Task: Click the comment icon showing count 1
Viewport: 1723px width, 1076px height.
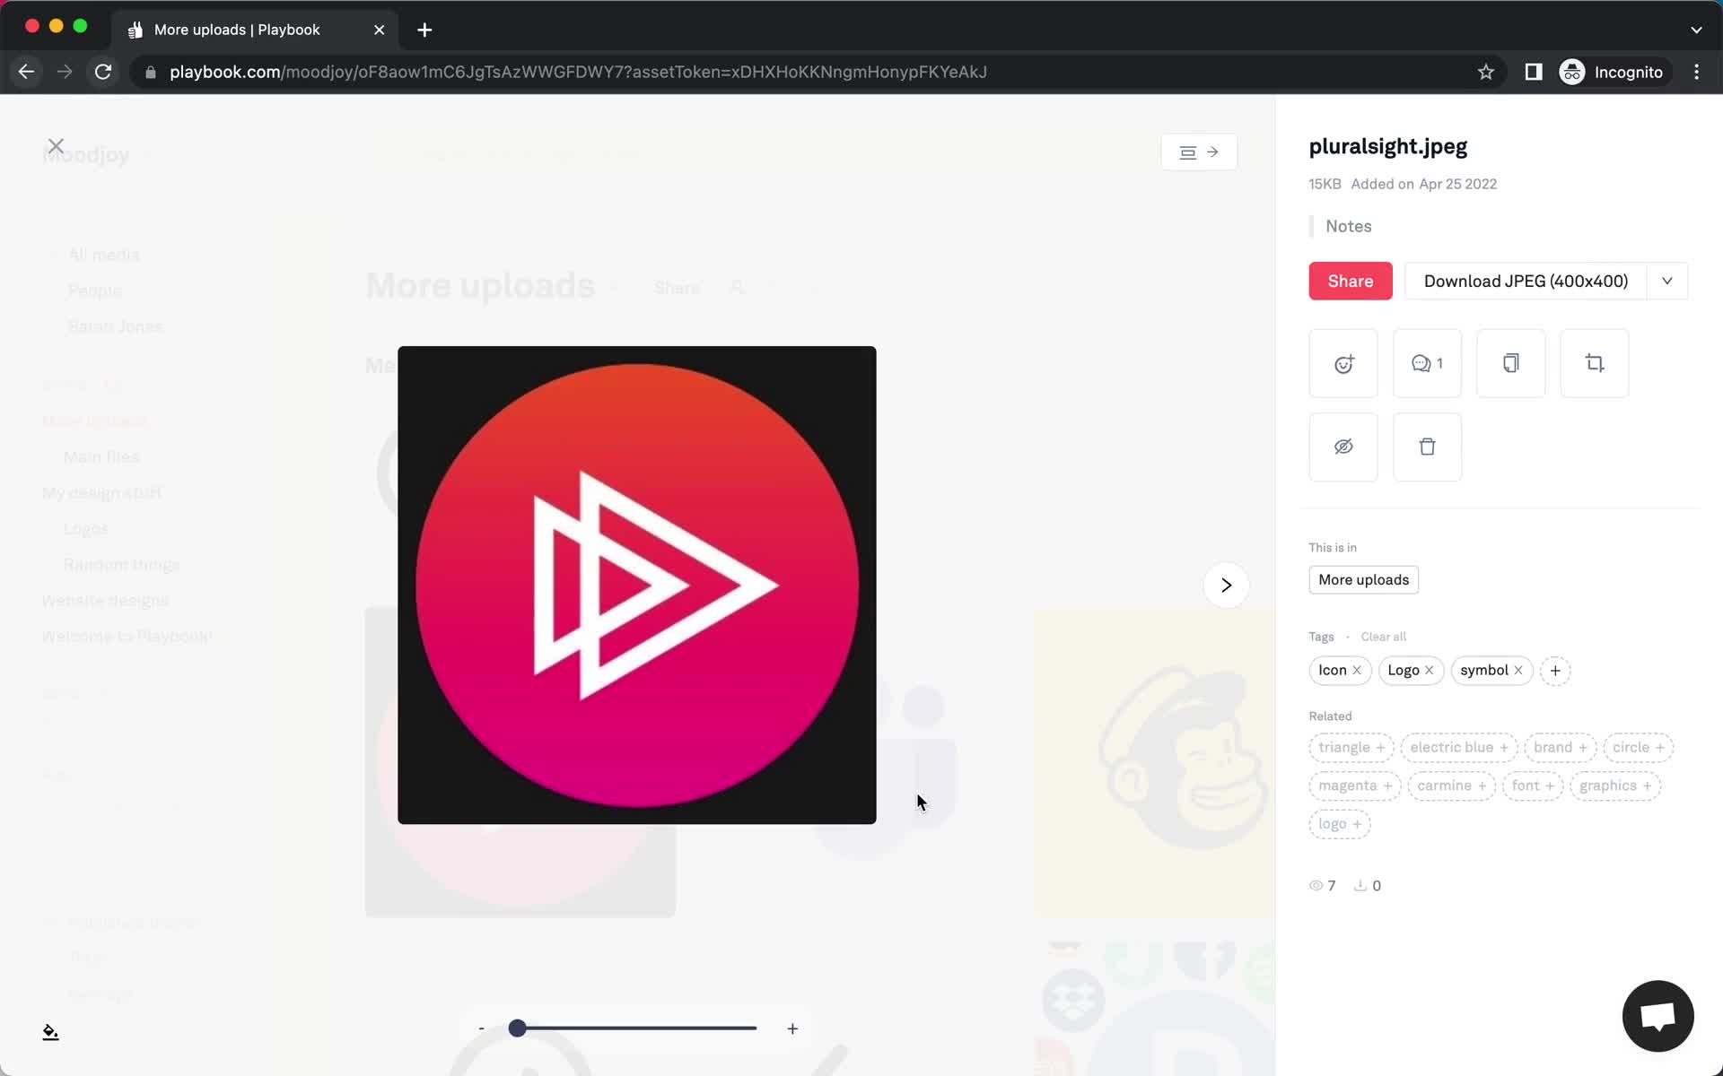Action: [1427, 363]
